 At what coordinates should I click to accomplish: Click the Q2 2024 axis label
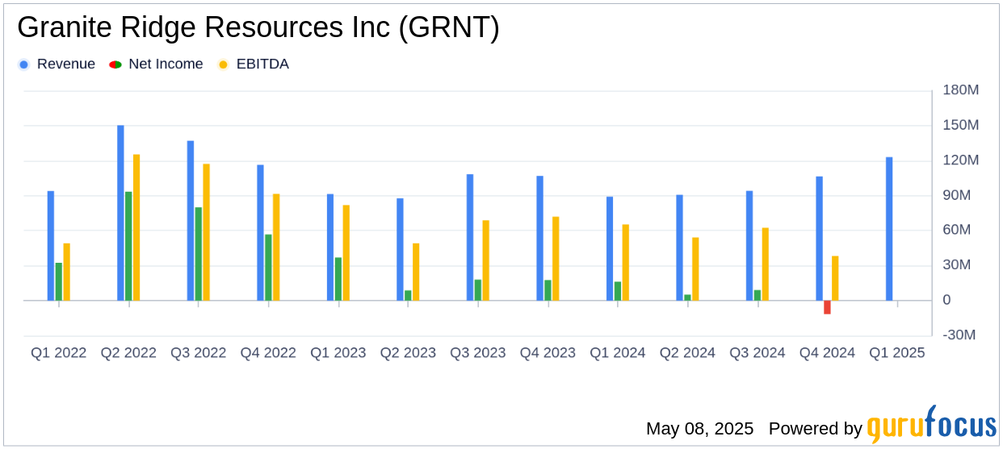687,353
